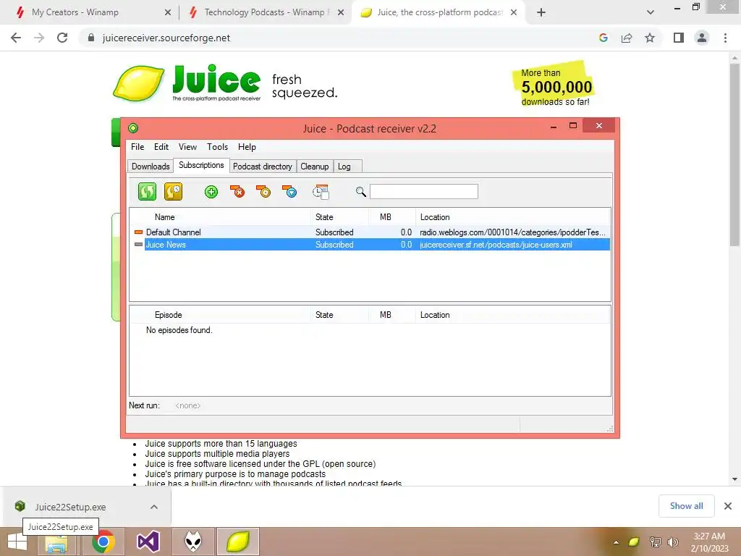Image resolution: width=741 pixels, height=556 pixels.
Task: Click the magnifying glass search icon
Action: click(x=360, y=191)
